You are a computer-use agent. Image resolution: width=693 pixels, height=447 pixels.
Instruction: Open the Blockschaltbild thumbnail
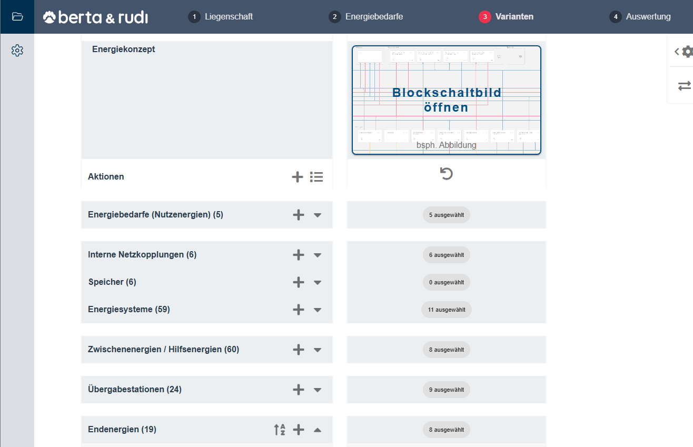point(447,100)
